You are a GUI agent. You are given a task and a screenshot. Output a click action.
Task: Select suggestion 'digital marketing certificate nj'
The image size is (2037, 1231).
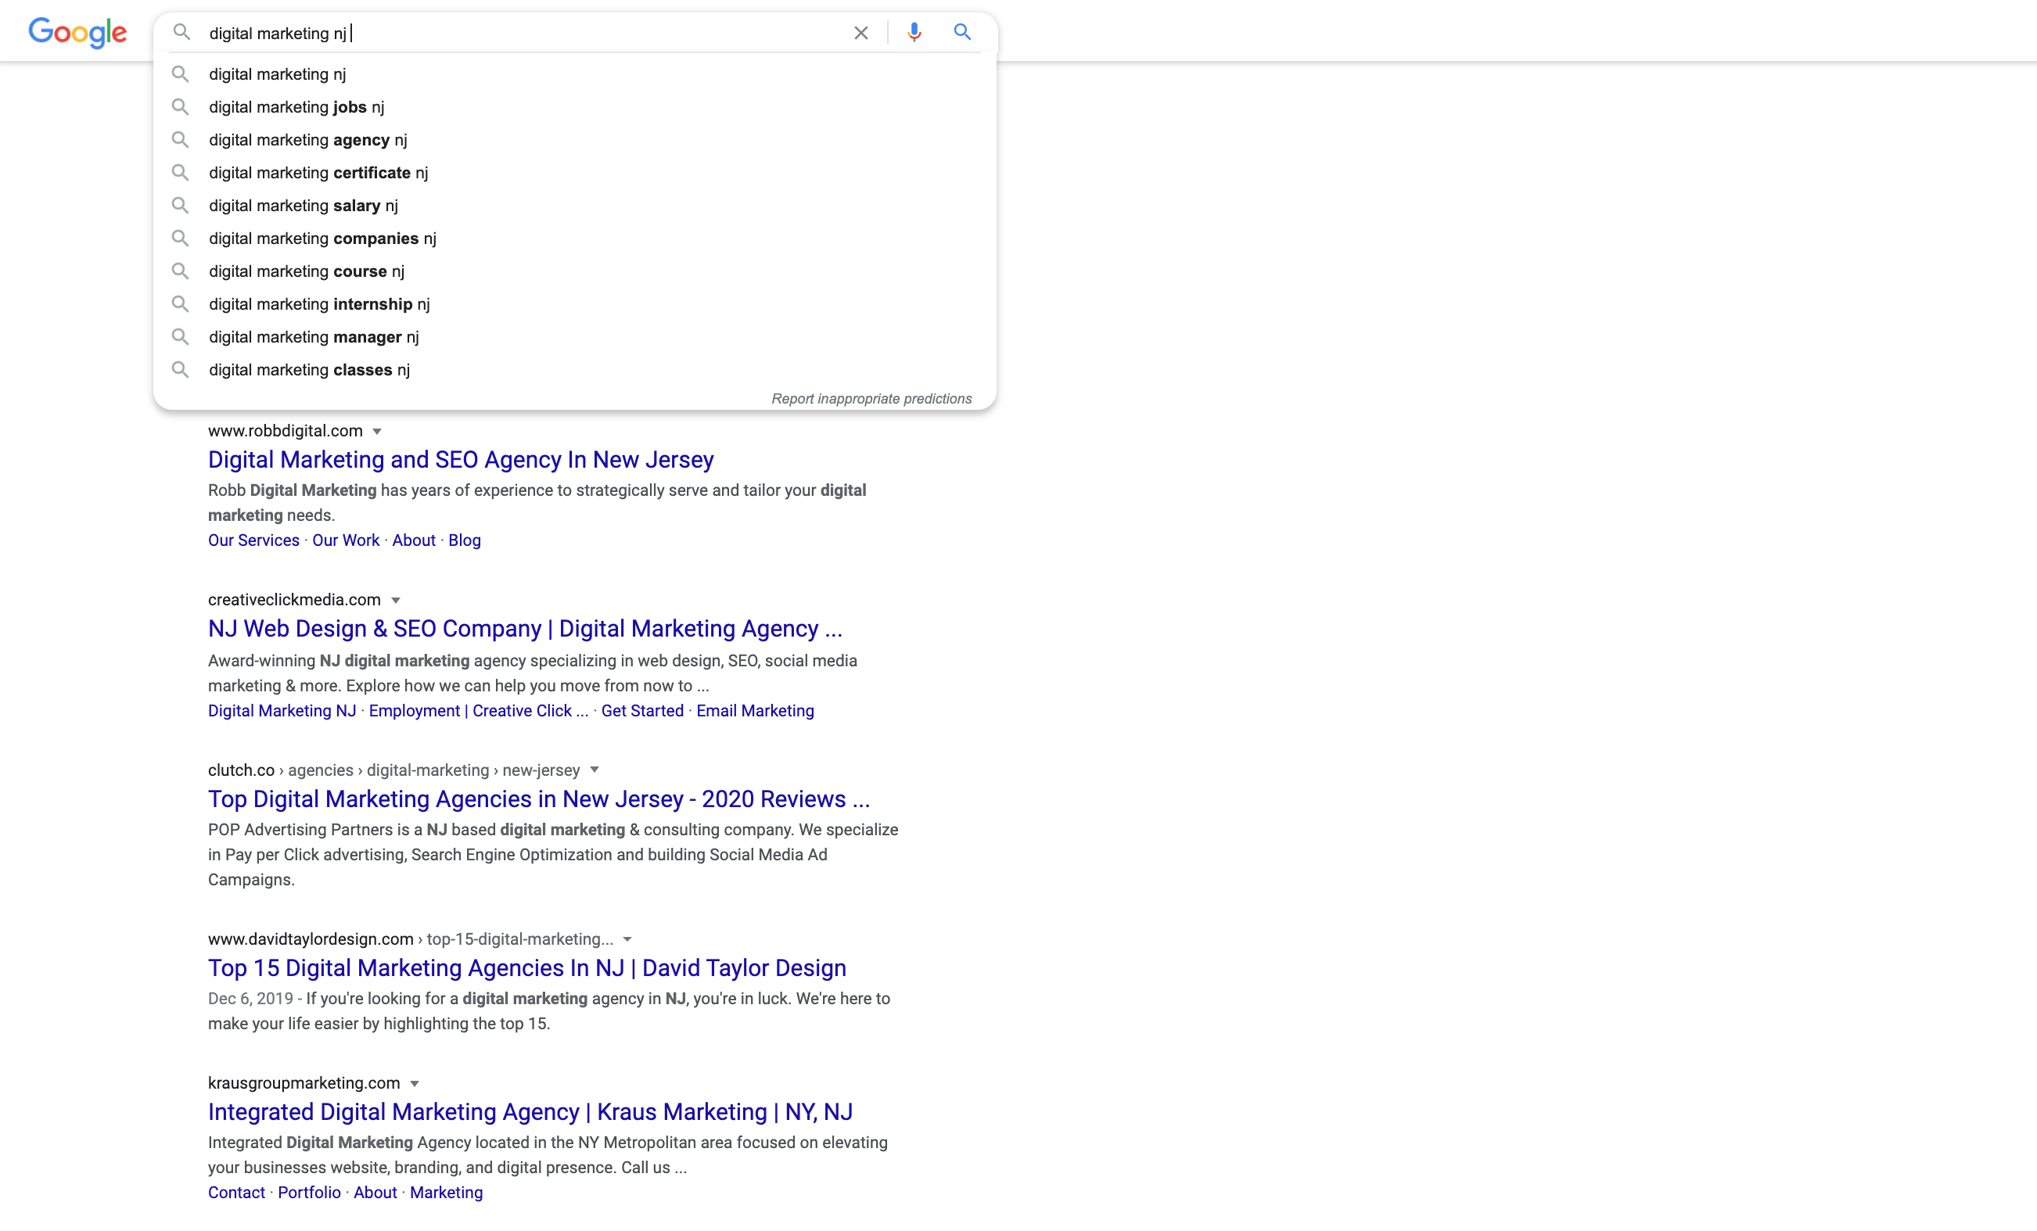(574, 173)
